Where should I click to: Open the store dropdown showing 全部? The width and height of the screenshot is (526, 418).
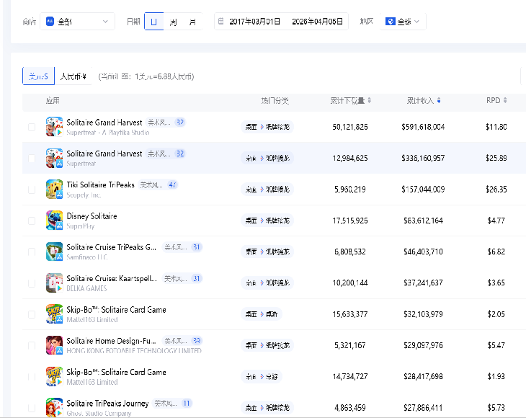click(77, 22)
